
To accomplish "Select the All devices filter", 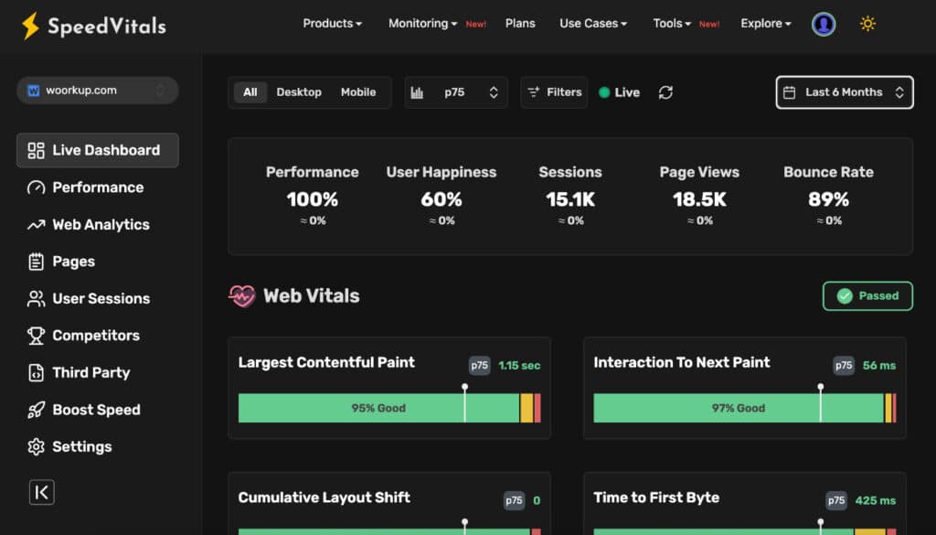I will click(250, 92).
